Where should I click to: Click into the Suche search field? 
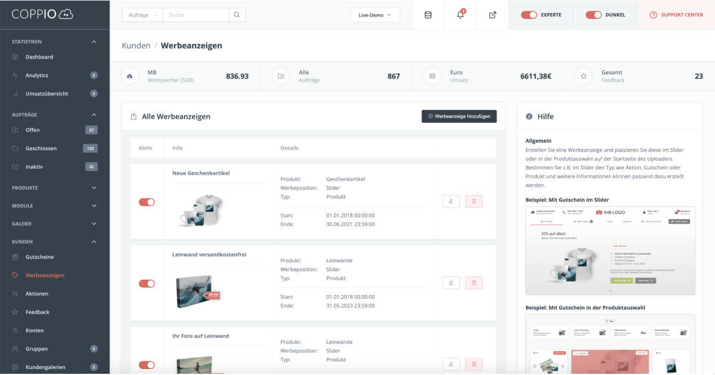click(x=195, y=15)
